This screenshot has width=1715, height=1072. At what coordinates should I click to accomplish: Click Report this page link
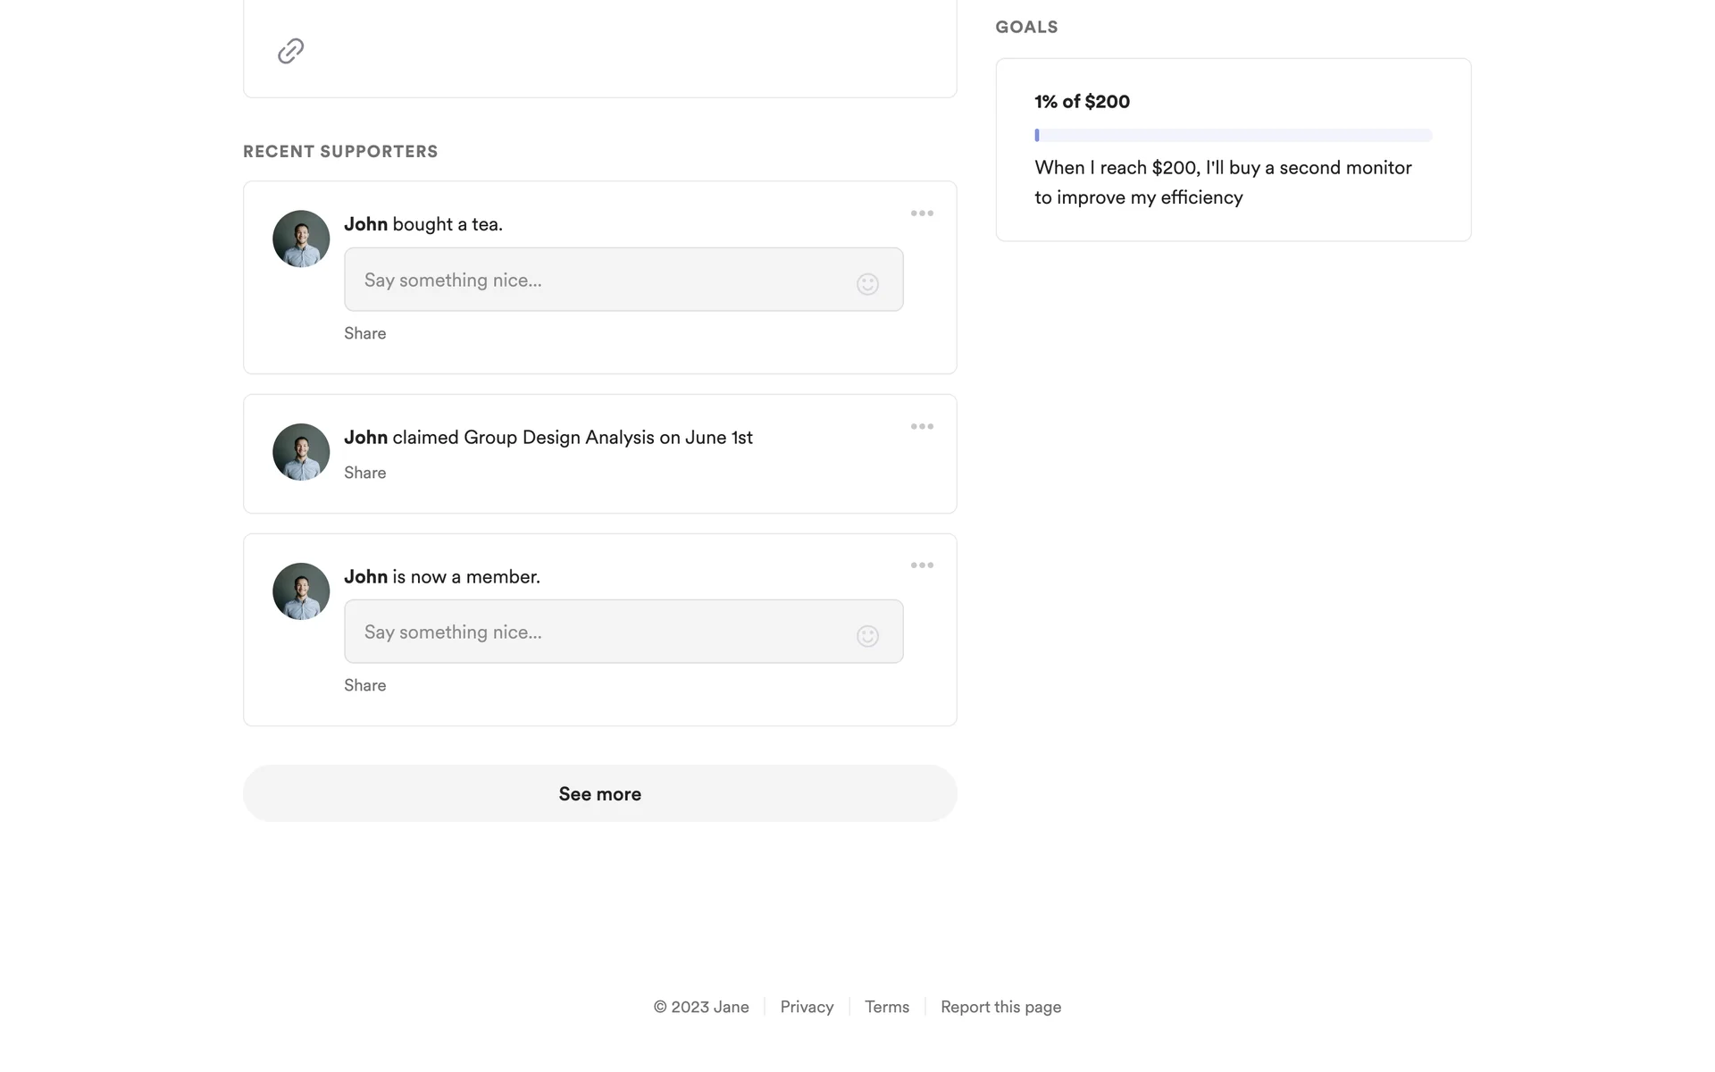tap(1000, 1007)
